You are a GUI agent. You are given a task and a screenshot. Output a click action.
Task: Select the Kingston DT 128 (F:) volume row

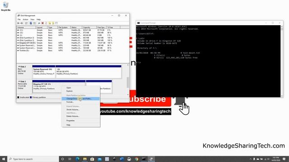click(x=68, y=43)
